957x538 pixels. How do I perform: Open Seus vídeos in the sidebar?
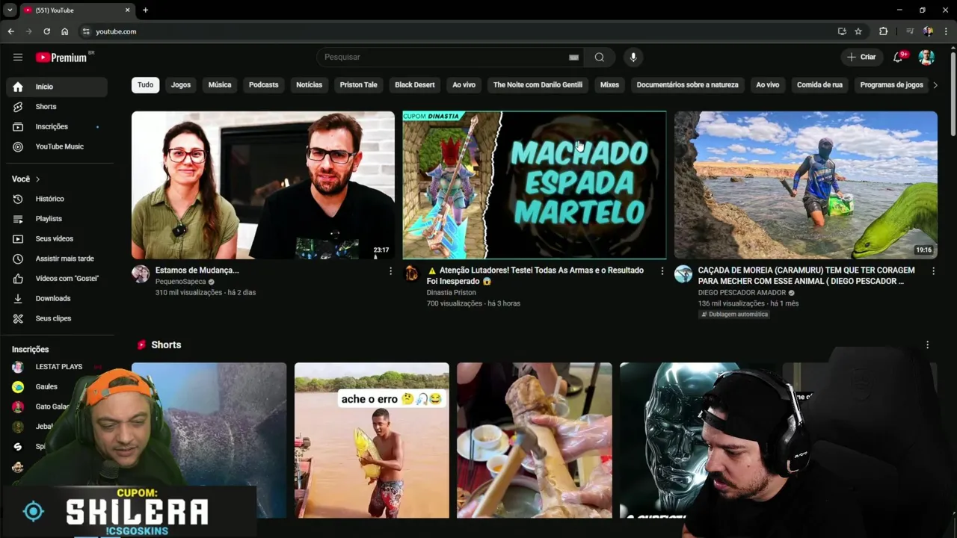coord(57,238)
